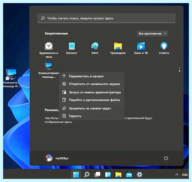Open Settings gear on taskbar
The width and height of the screenshot is (192, 182).
139,175
